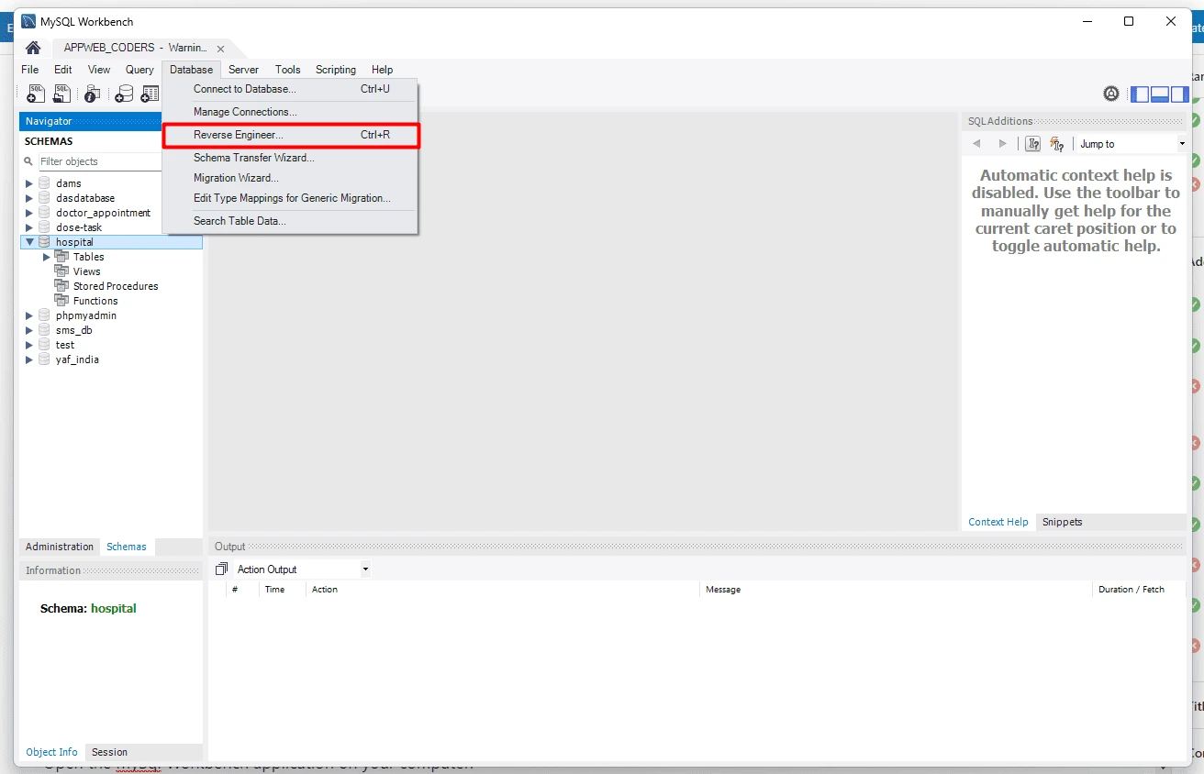1204x774 pixels.
Task: Click the Stored Procedures folder icon
Action: point(61,286)
